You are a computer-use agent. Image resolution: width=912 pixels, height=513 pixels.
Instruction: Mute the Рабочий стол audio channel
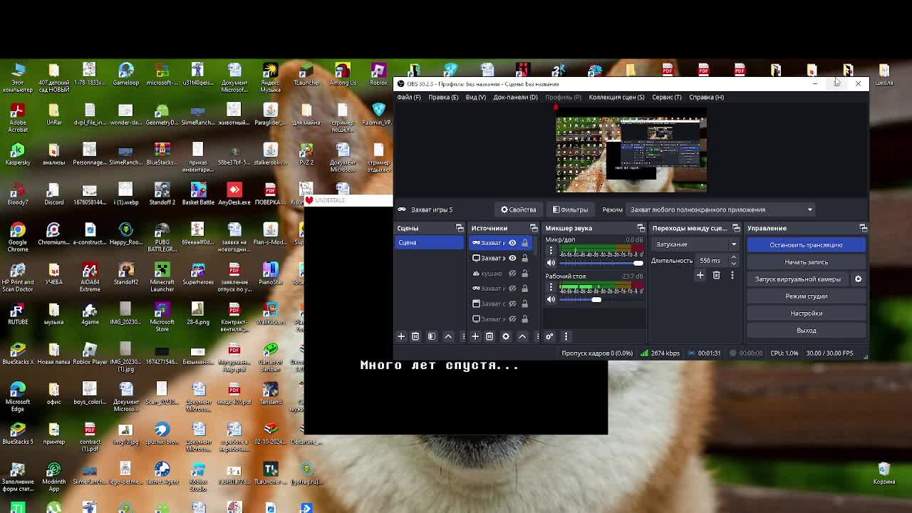[551, 299]
